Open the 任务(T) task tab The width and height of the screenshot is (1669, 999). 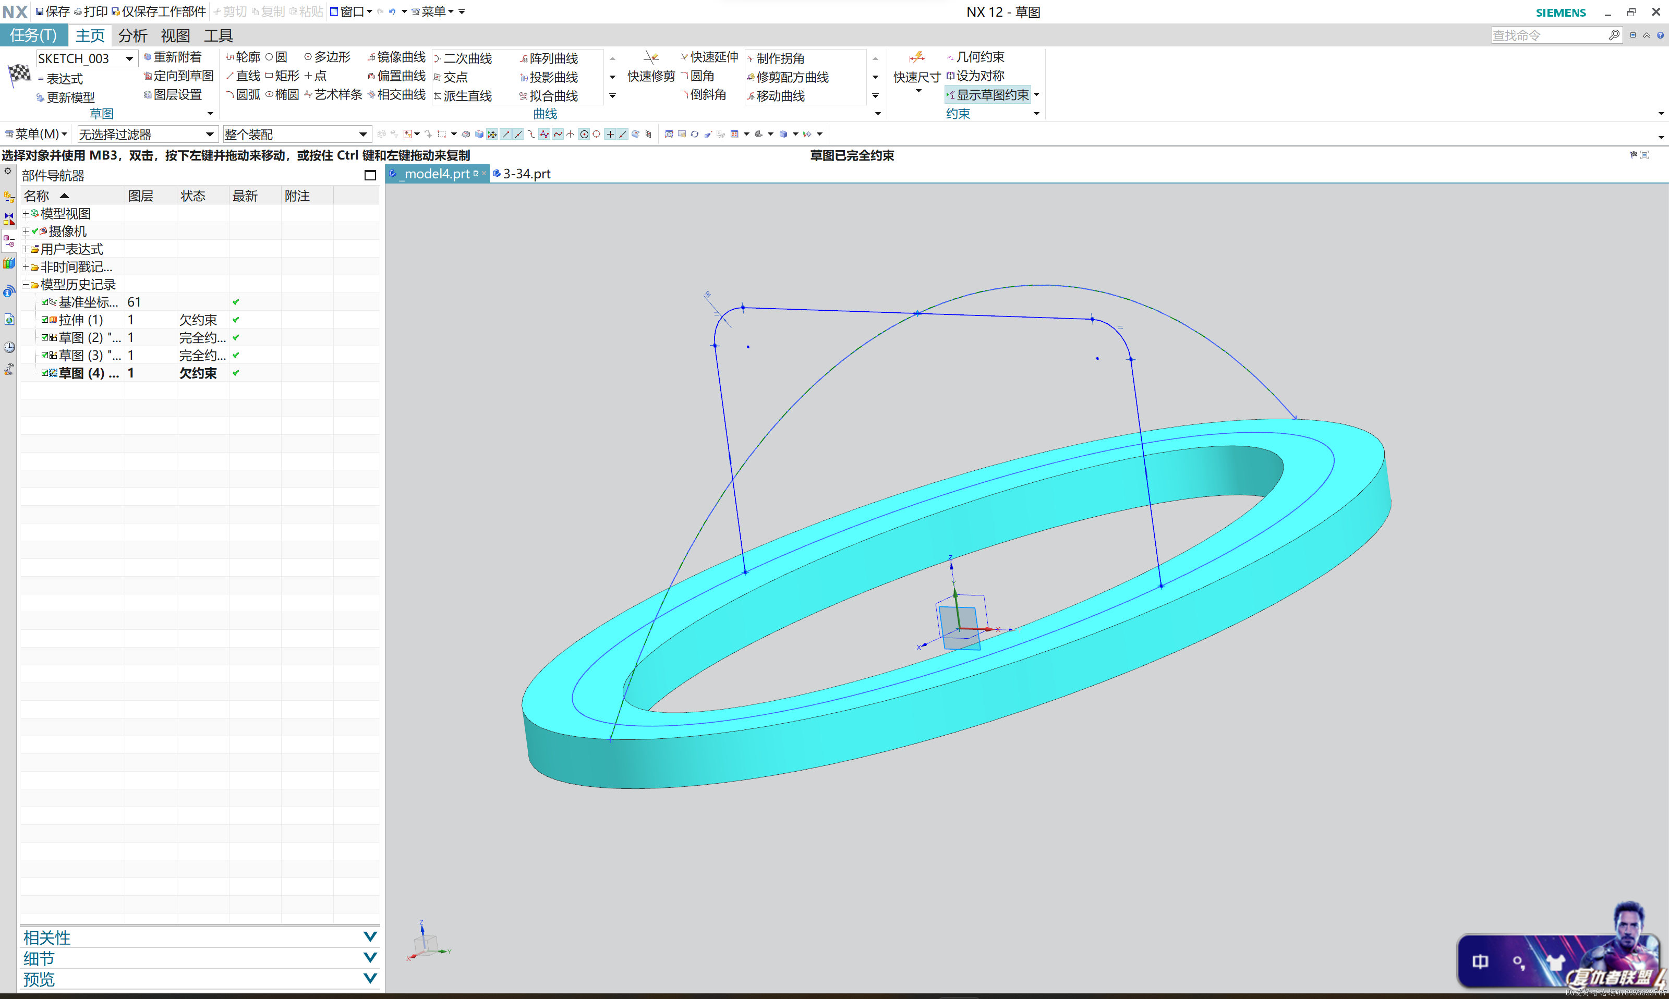tap(34, 35)
